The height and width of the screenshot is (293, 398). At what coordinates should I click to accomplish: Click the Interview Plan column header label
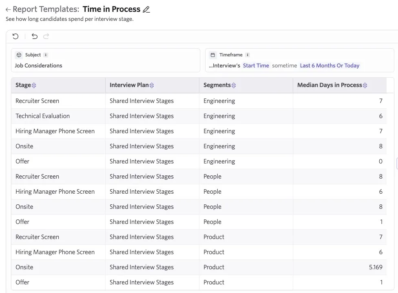[129, 85]
